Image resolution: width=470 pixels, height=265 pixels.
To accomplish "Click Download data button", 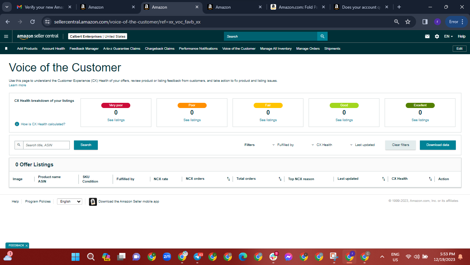I will tap(438, 145).
